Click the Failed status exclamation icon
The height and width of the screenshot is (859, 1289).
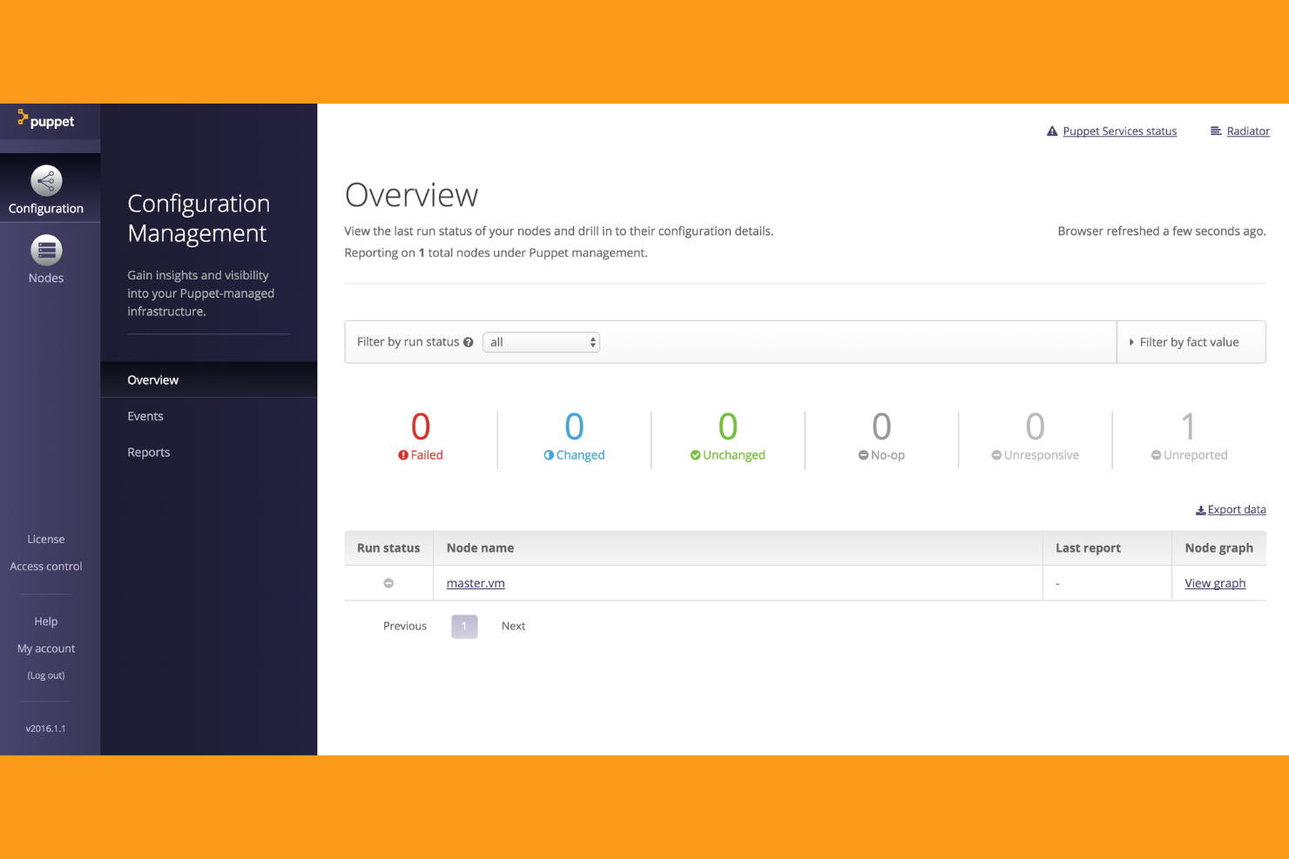402,454
